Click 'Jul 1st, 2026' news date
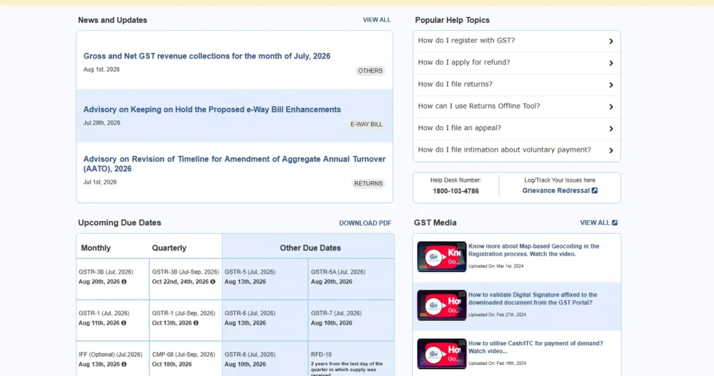Screen dimensions: 714x376 (x=100, y=182)
